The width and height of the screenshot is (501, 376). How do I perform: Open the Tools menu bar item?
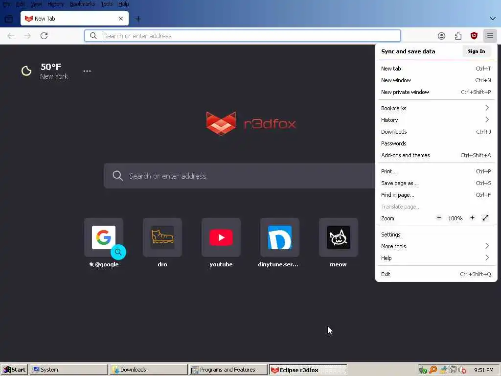click(x=107, y=4)
